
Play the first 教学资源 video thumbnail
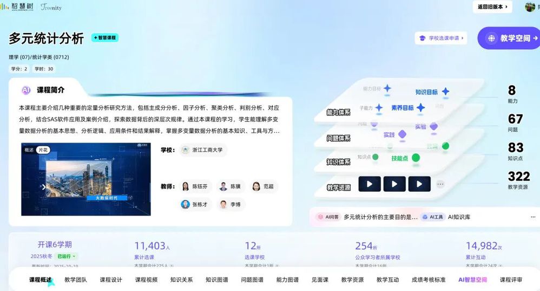pyautogui.click(x=370, y=184)
